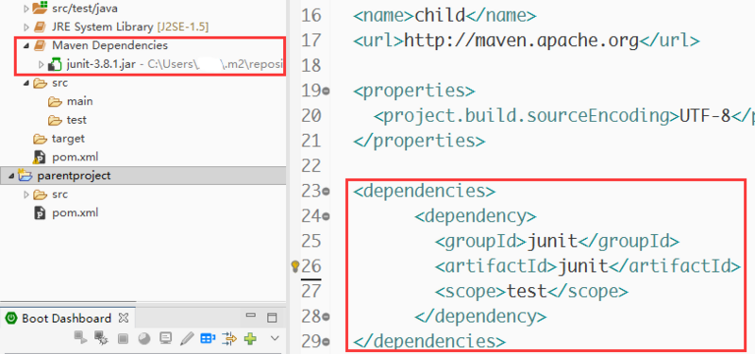
Task: Collapse the parentproject tree node
Action: [x=11, y=177]
